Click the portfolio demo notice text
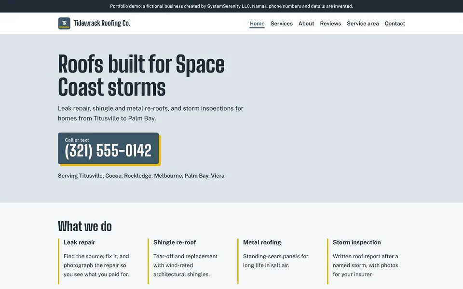This screenshot has width=463, height=289. point(231,6)
